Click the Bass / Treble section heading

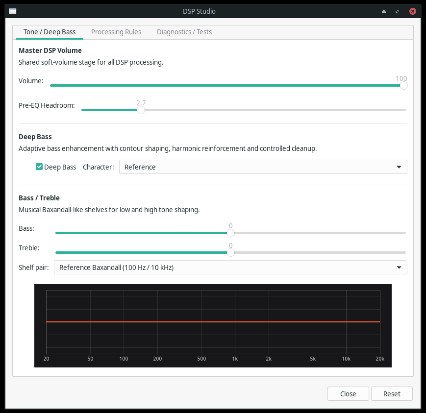point(39,197)
